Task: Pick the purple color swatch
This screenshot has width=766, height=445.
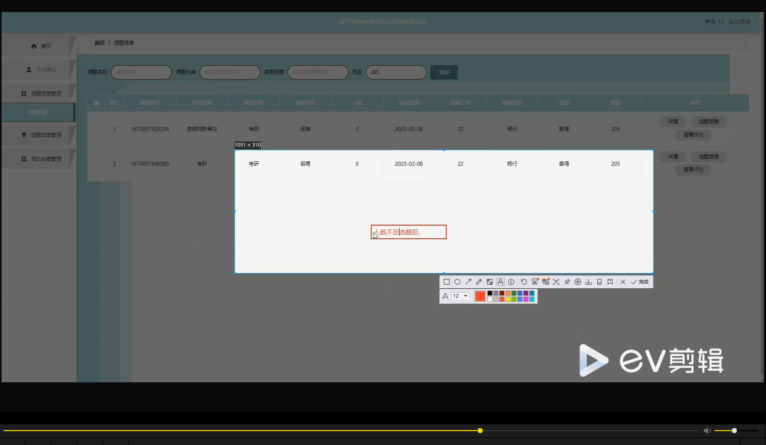Action: coord(525,293)
